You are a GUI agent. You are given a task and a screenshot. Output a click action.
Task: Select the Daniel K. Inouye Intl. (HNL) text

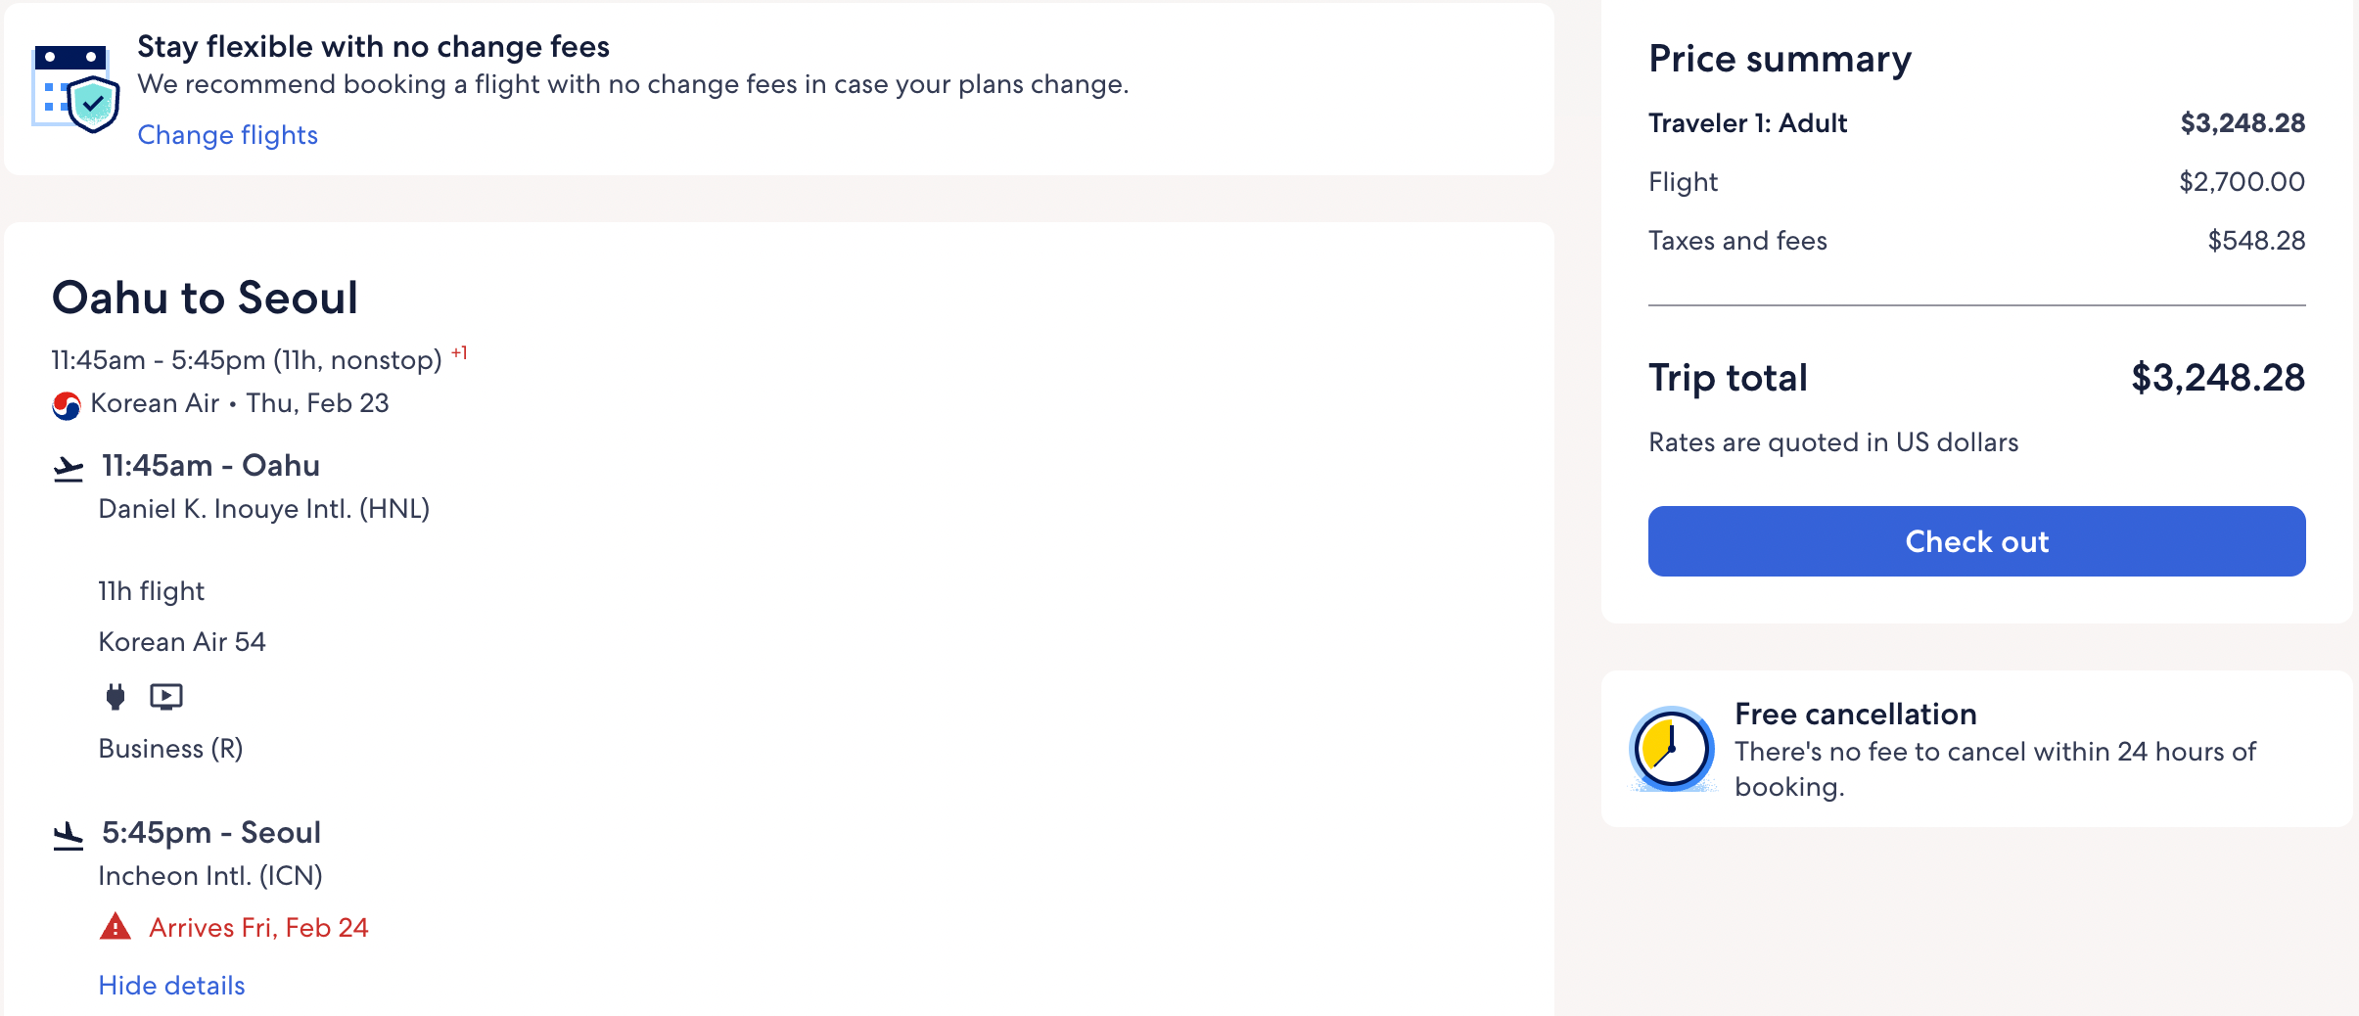tap(264, 508)
